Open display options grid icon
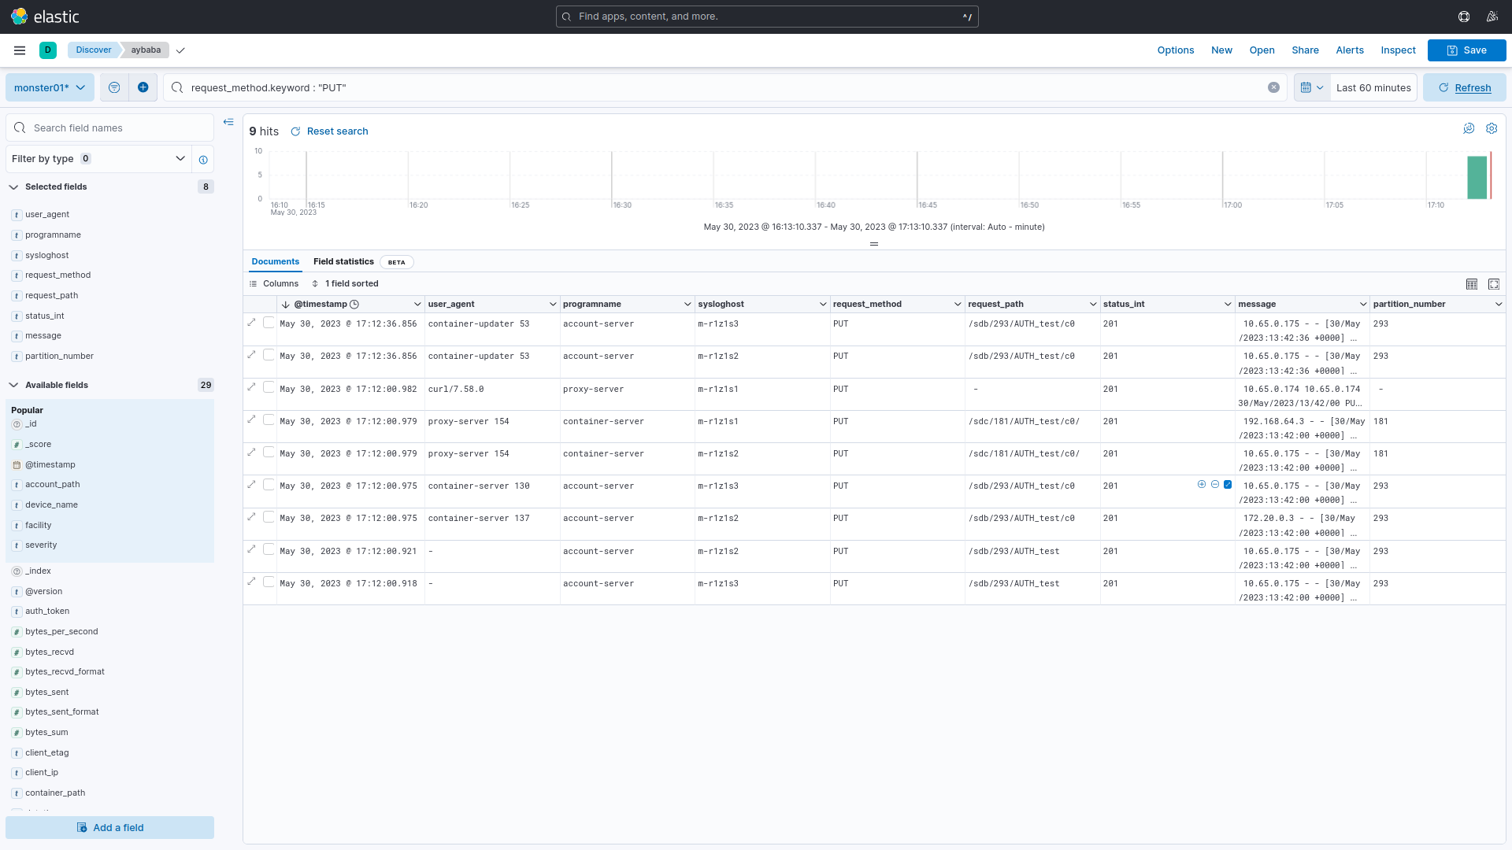This screenshot has height=850, width=1512. click(1472, 284)
